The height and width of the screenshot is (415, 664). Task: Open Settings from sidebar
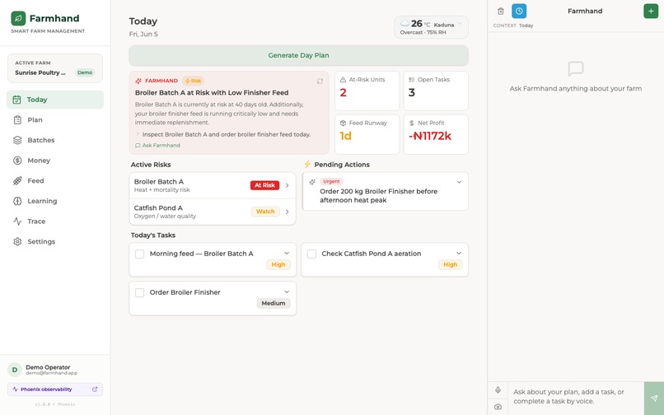[x=55, y=241]
